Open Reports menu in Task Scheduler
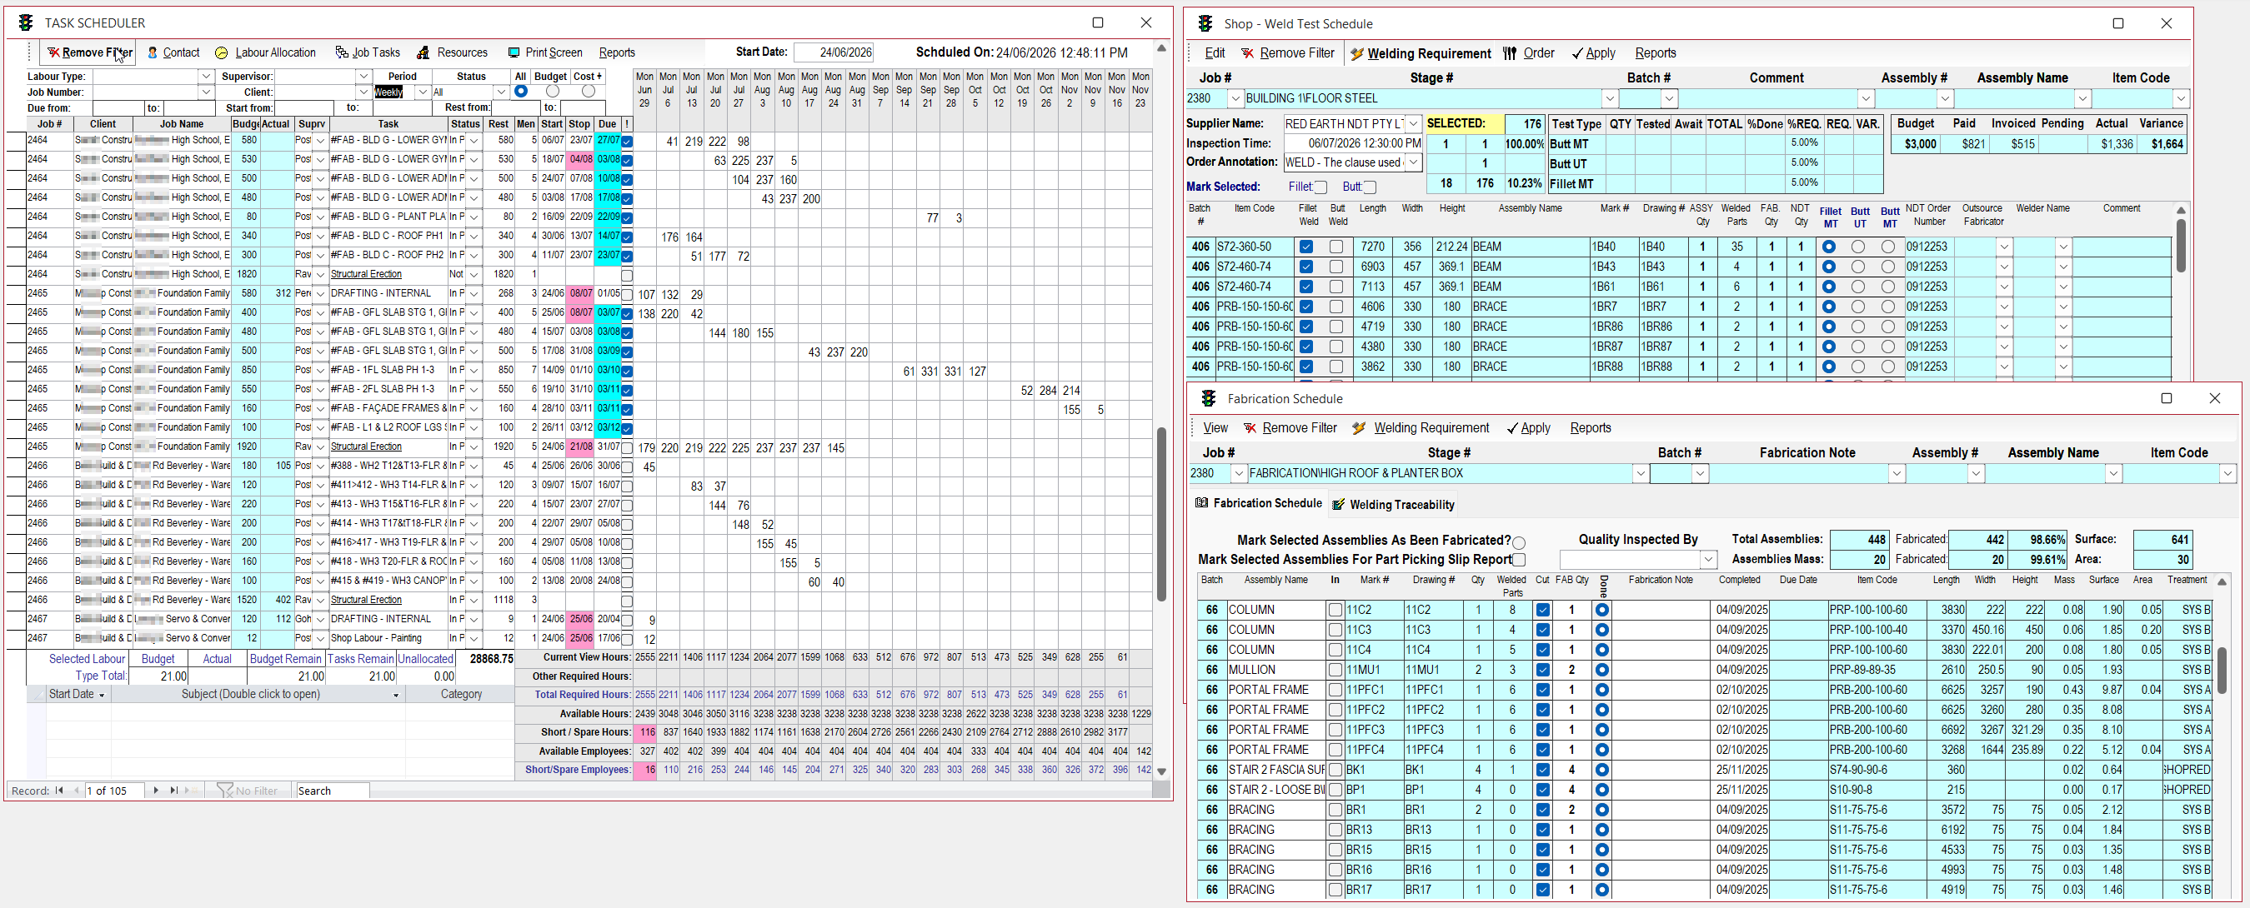Viewport: 2250px width, 908px height. pyautogui.click(x=617, y=52)
